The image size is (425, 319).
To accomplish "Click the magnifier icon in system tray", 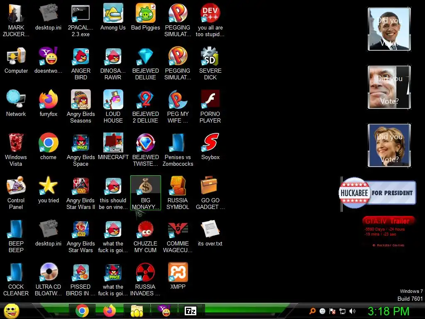I will click(313, 311).
